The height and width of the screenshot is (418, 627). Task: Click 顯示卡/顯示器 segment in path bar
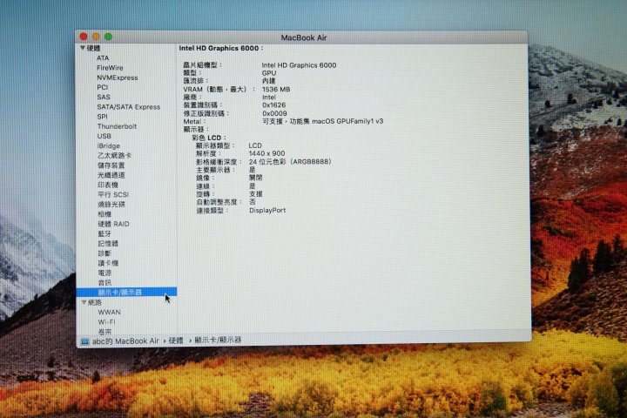(218, 340)
